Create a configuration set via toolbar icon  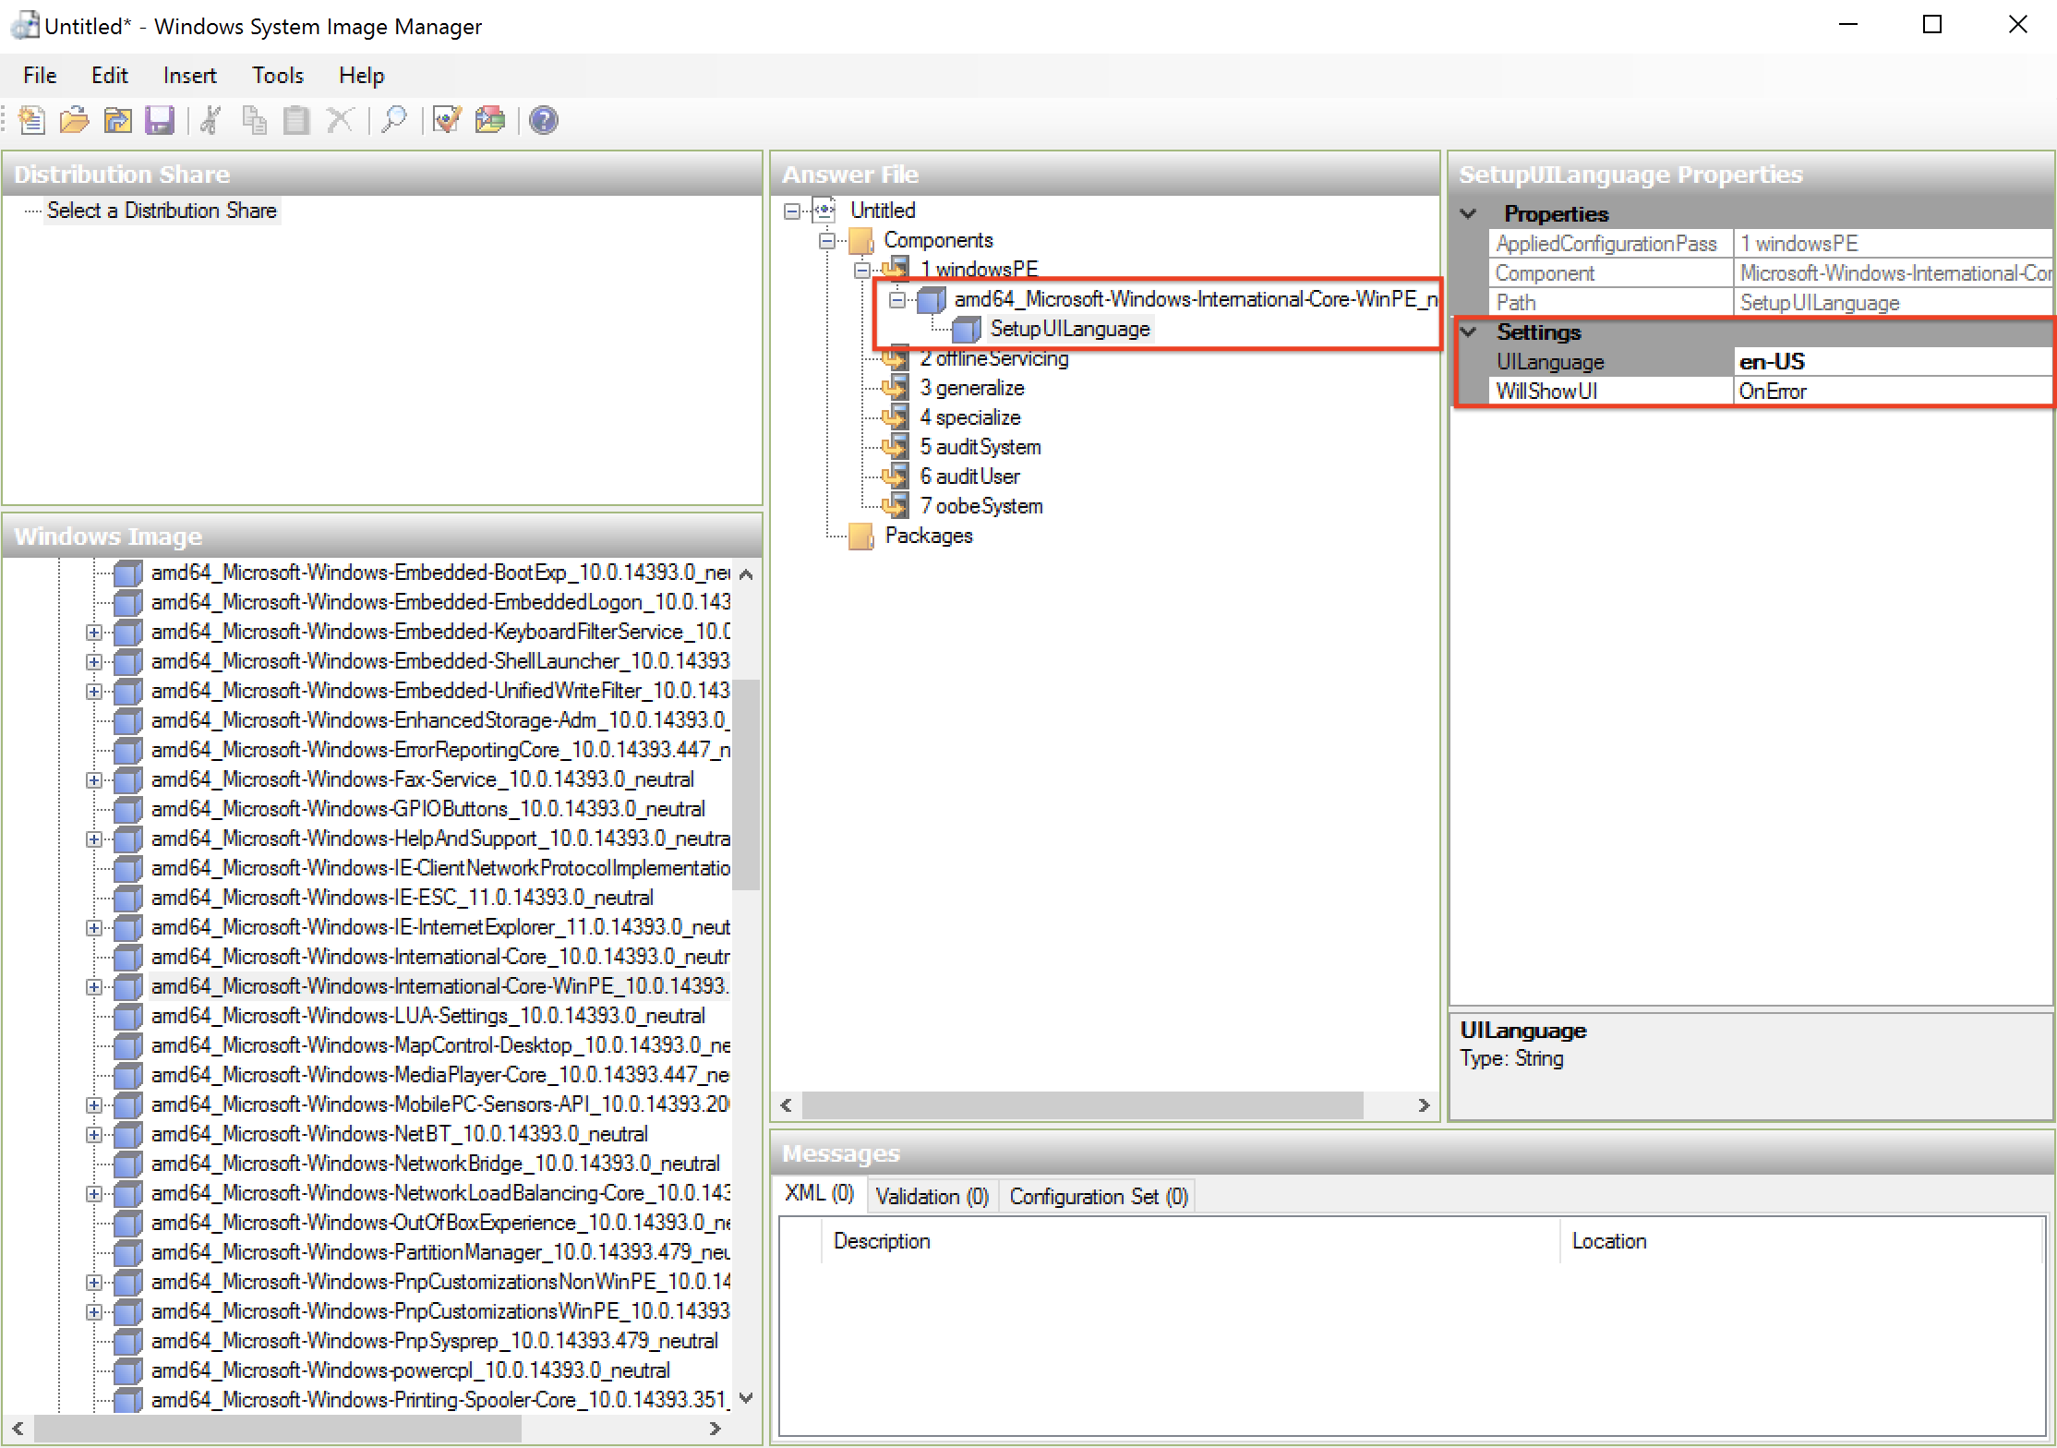tap(490, 120)
